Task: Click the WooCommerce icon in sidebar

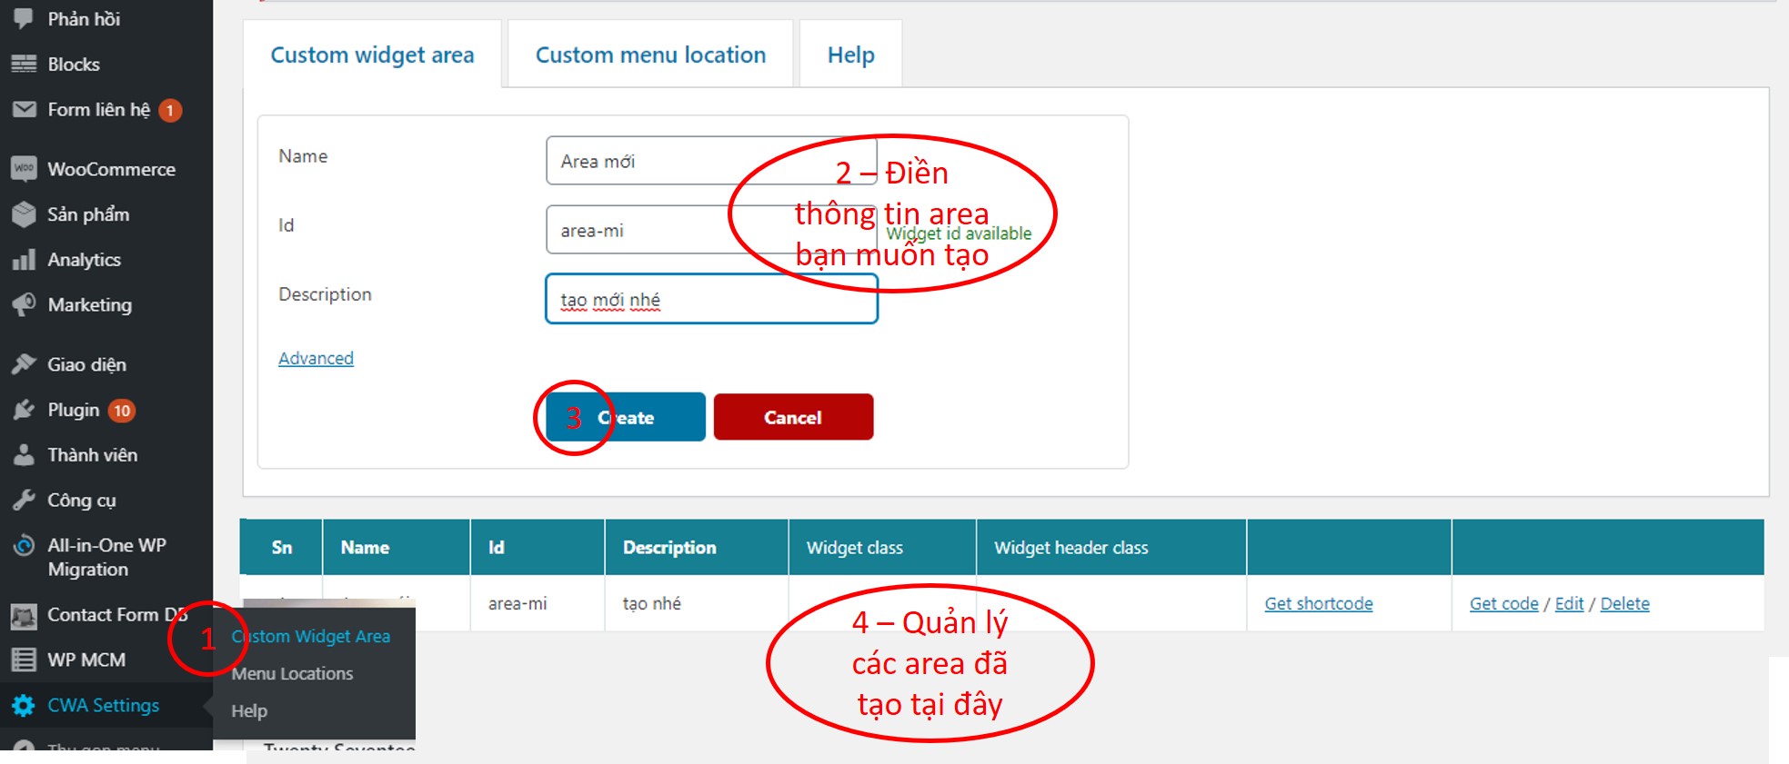Action: [24, 169]
